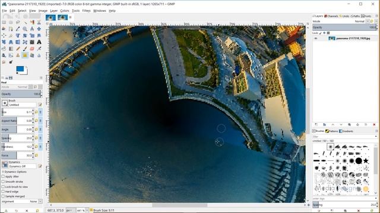Click the edit dynamics icon beside Dynamics Off
The width and height of the screenshot is (380, 213).
[40, 166]
